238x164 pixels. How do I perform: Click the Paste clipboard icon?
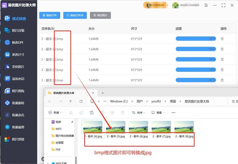tap(92, 113)
